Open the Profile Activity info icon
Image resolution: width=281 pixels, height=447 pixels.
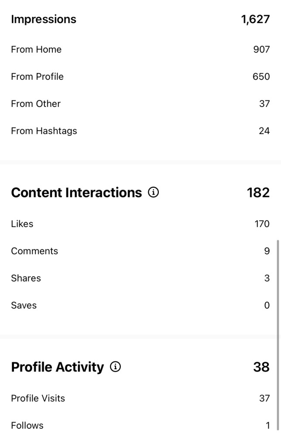115,367
